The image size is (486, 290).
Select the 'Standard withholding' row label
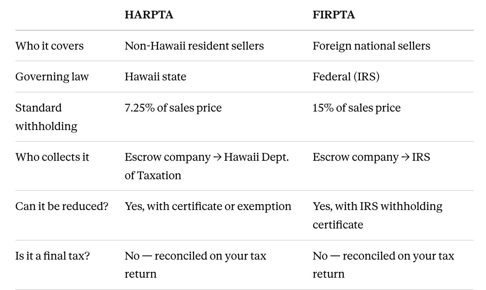(46, 117)
